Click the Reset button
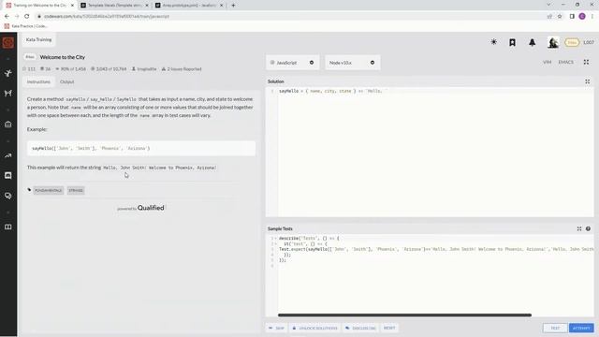 pyautogui.click(x=389, y=328)
